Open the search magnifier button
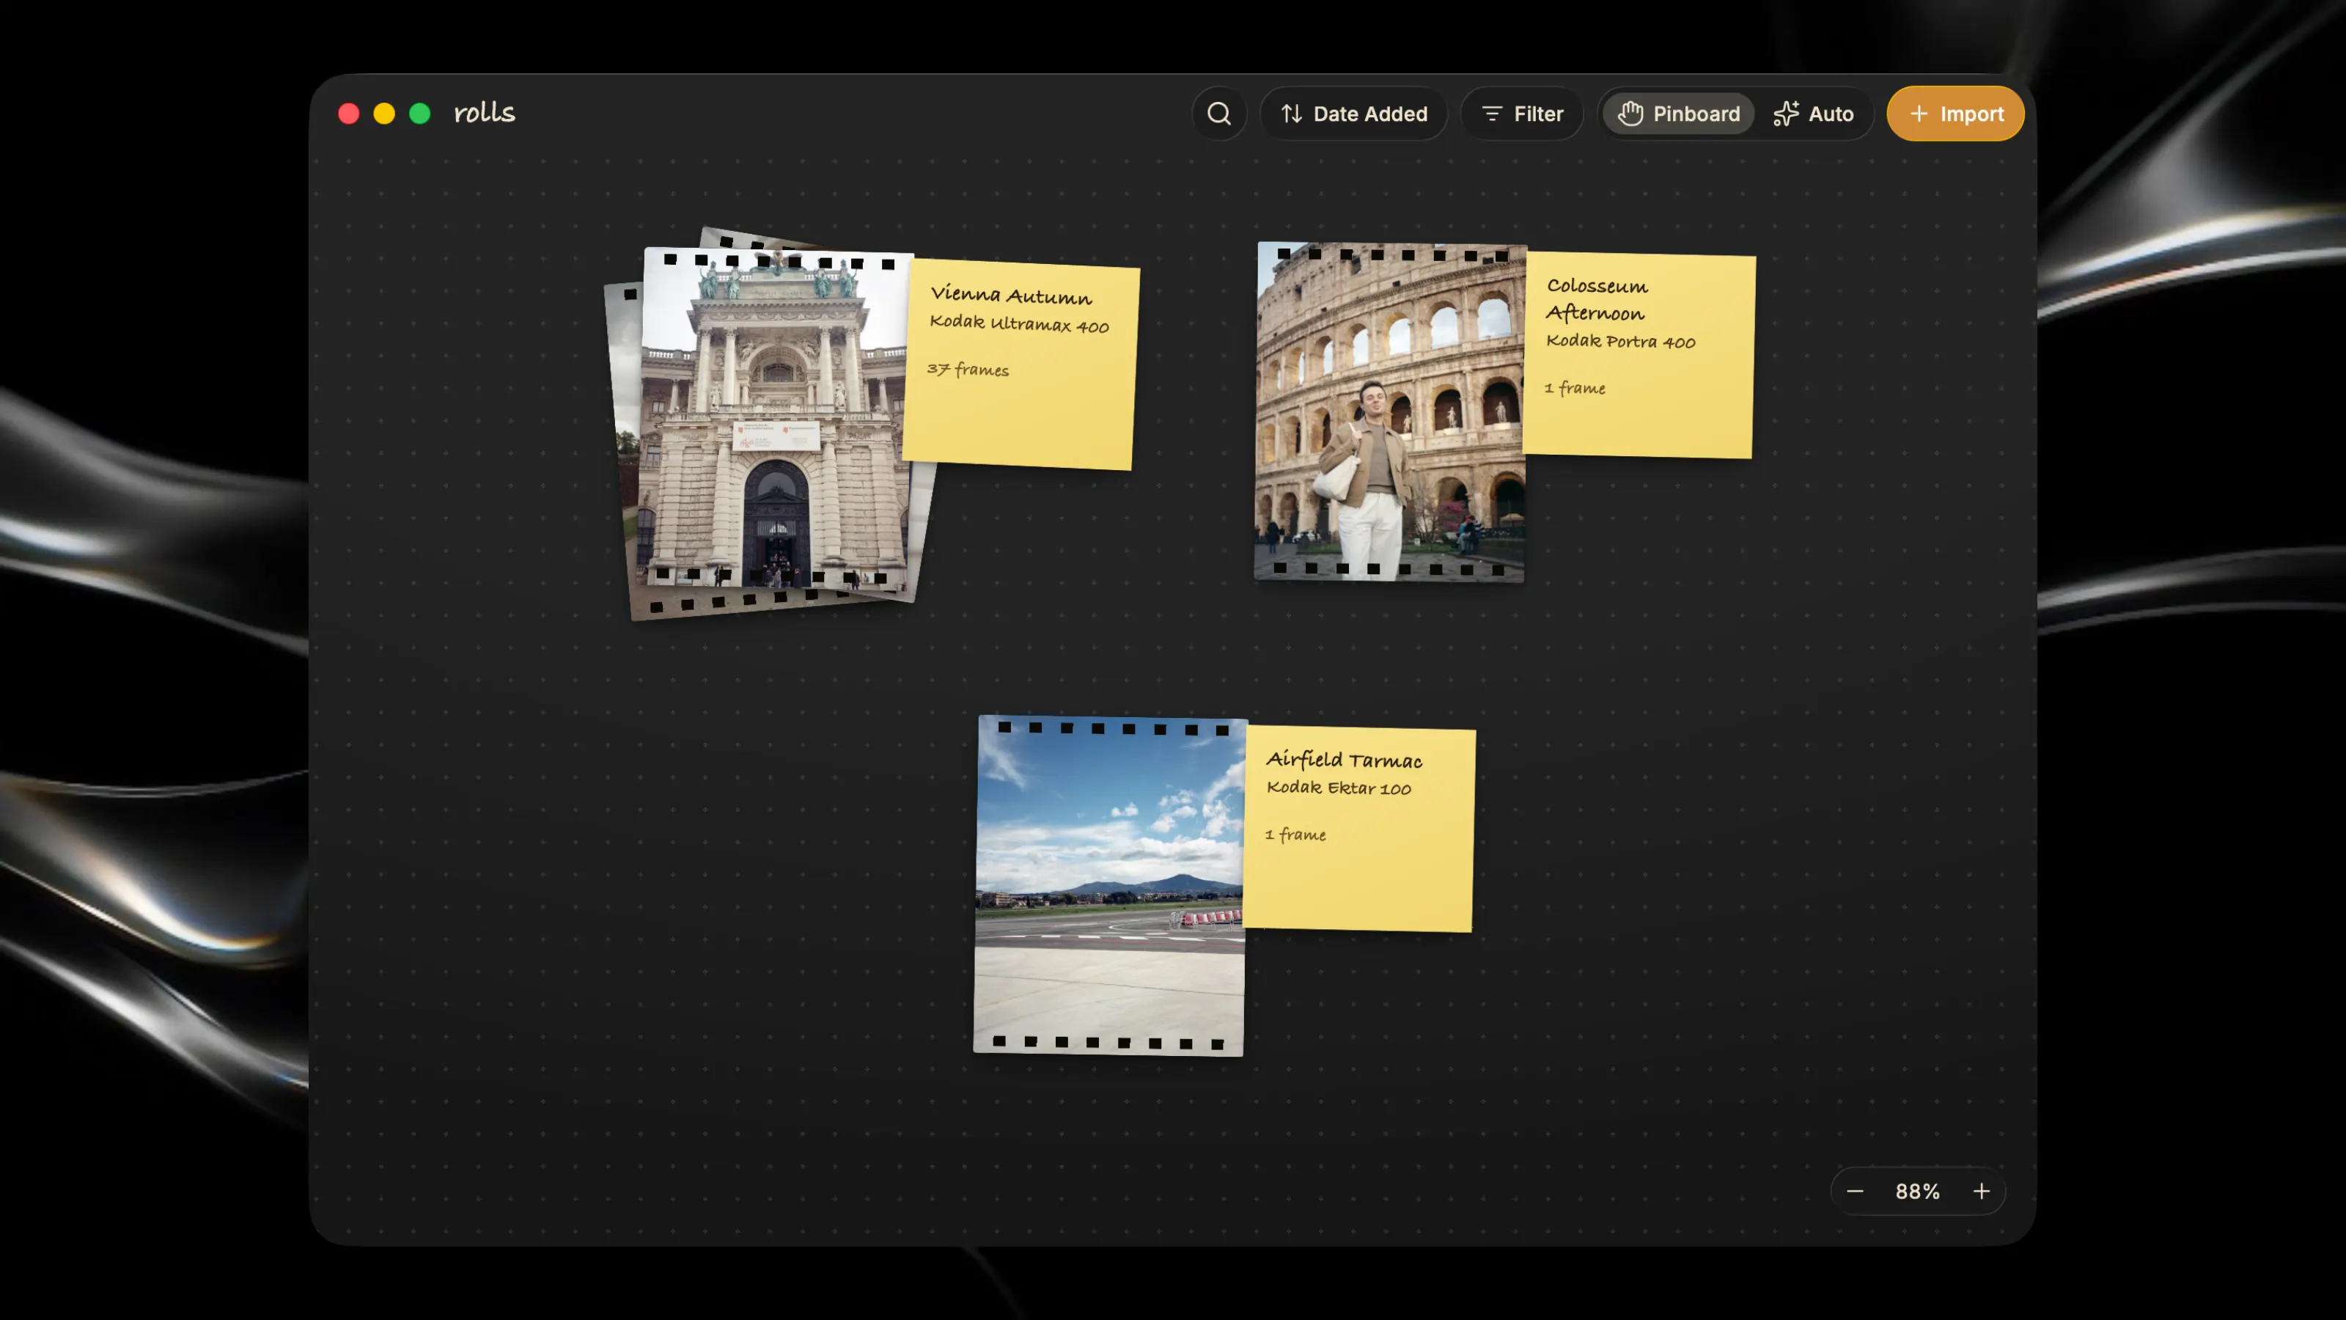The width and height of the screenshot is (2346, 1320). [x=1218, y=114]
